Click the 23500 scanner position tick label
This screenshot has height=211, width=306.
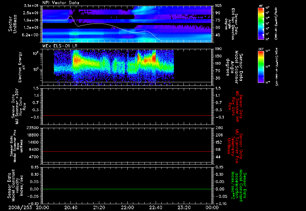(x=33, y=128)
